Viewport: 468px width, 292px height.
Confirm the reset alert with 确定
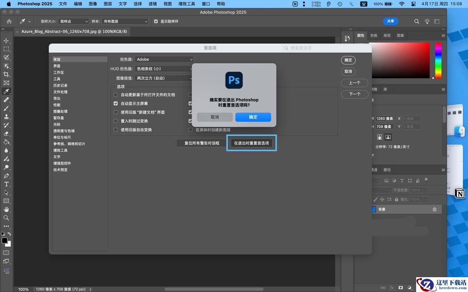pyautogui.click(x=253, y=117)
